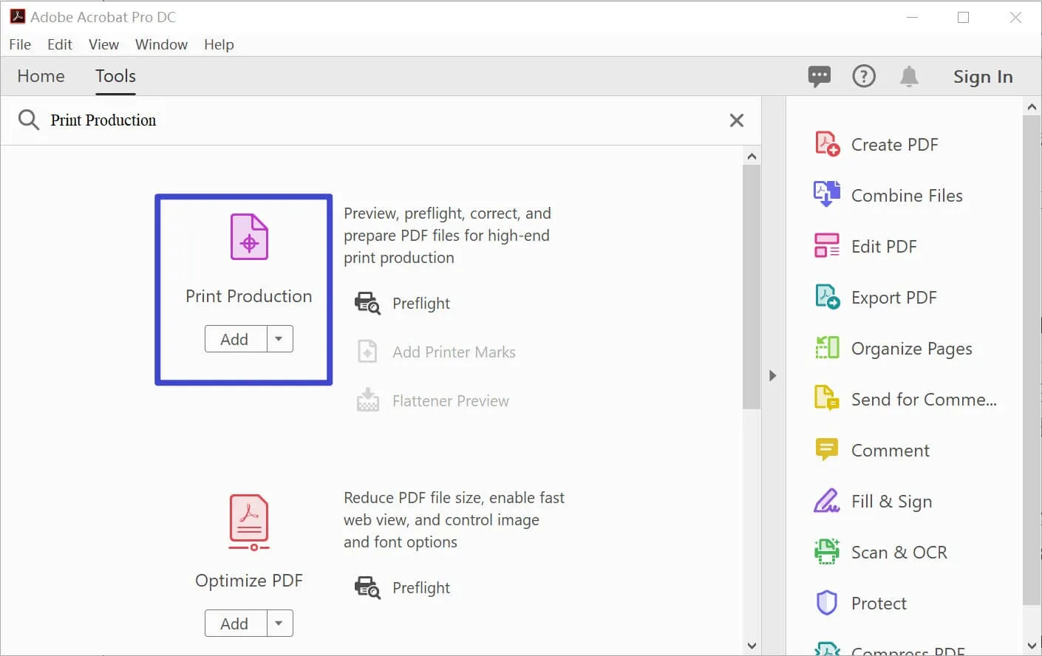This screenshot has height=656, width=1042.
Task: Click the Flattener Preview icon
Action: tap(367, 400)
